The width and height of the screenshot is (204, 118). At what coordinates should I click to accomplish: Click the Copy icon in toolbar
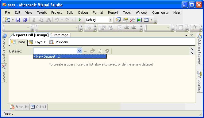coord(41,20)
